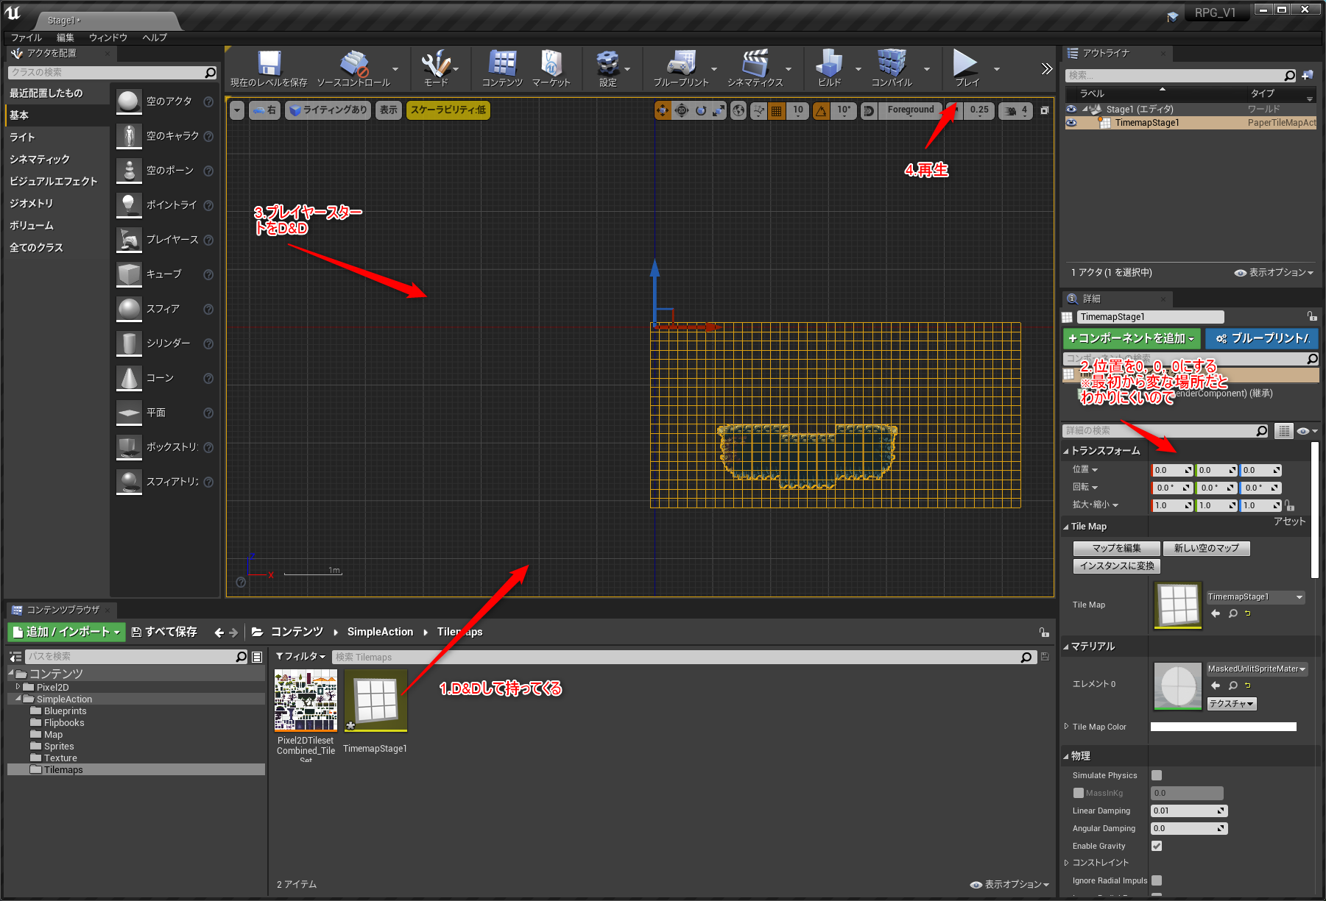Enable the Simulate Physics checkbox
This screenshot has width=1326, height=901.
[1157, 775]
